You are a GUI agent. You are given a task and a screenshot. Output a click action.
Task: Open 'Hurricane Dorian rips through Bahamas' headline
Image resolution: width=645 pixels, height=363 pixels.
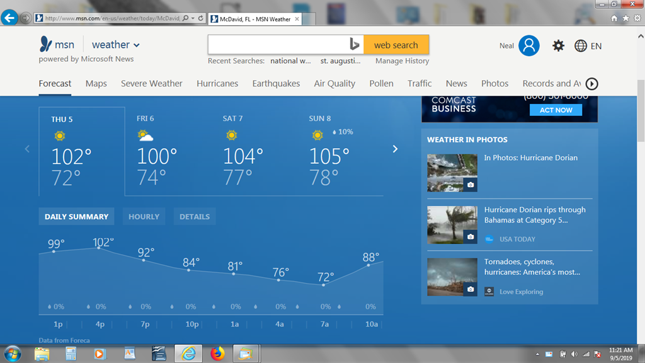(x=535, y=215)
